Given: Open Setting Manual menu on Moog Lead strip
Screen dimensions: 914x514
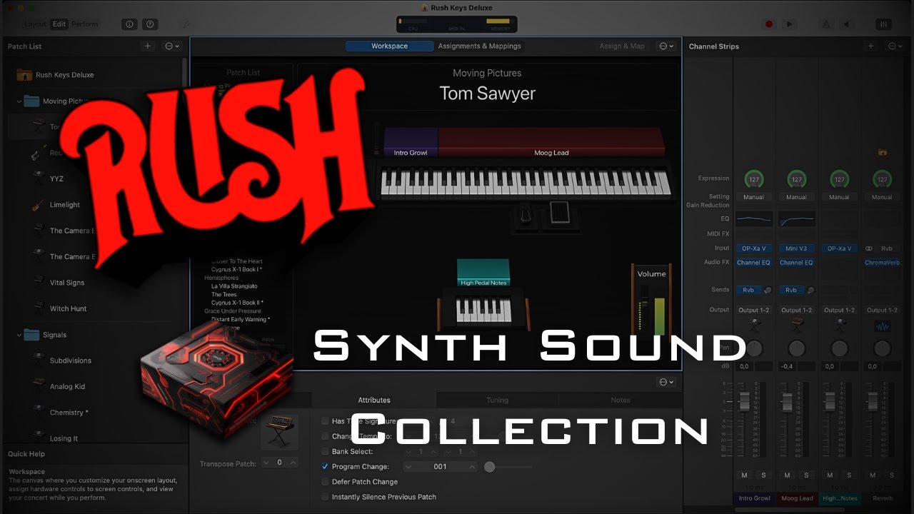Looking at the screenshot, I should tap(796, 197).
